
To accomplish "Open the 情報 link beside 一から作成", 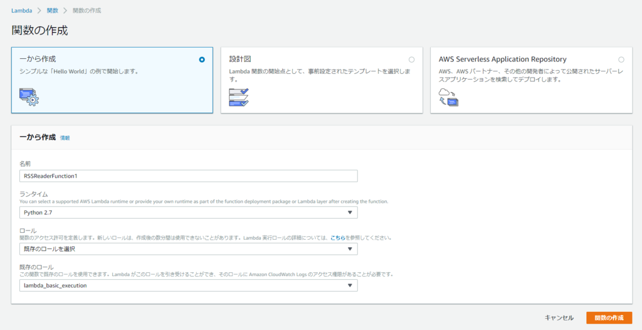I will (x=65, y=138).
